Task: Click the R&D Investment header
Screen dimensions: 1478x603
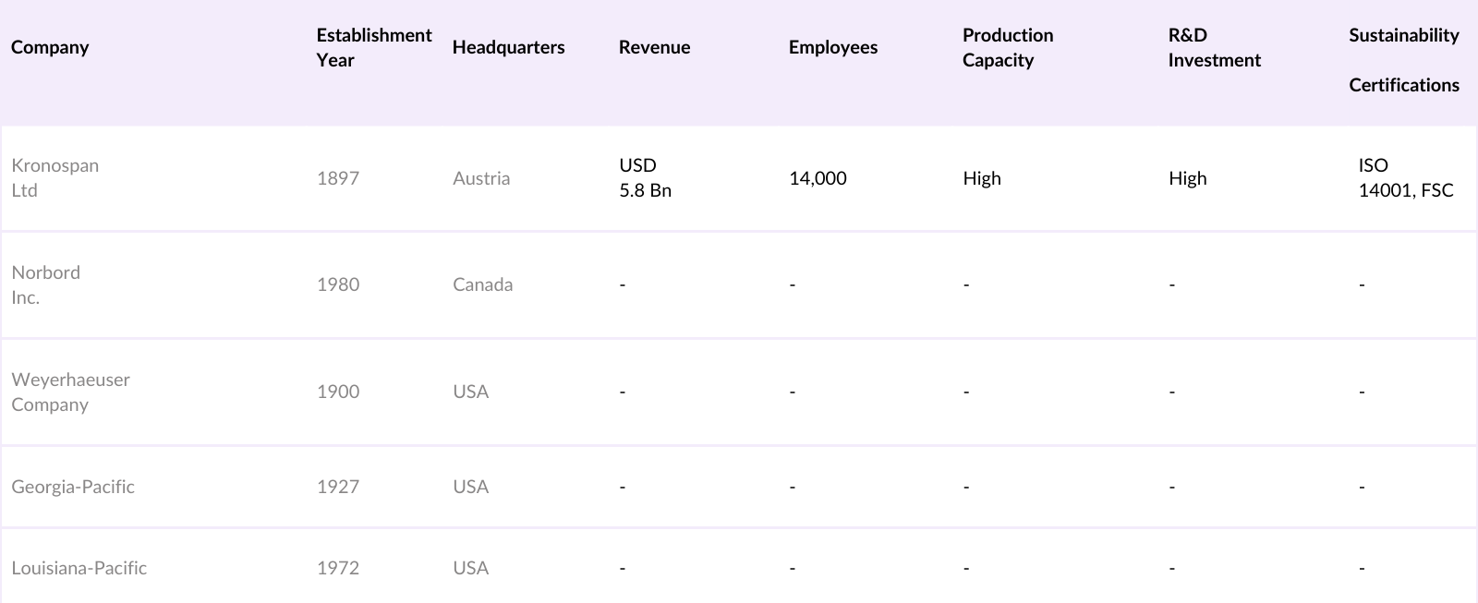Action: coord(1214,47)
